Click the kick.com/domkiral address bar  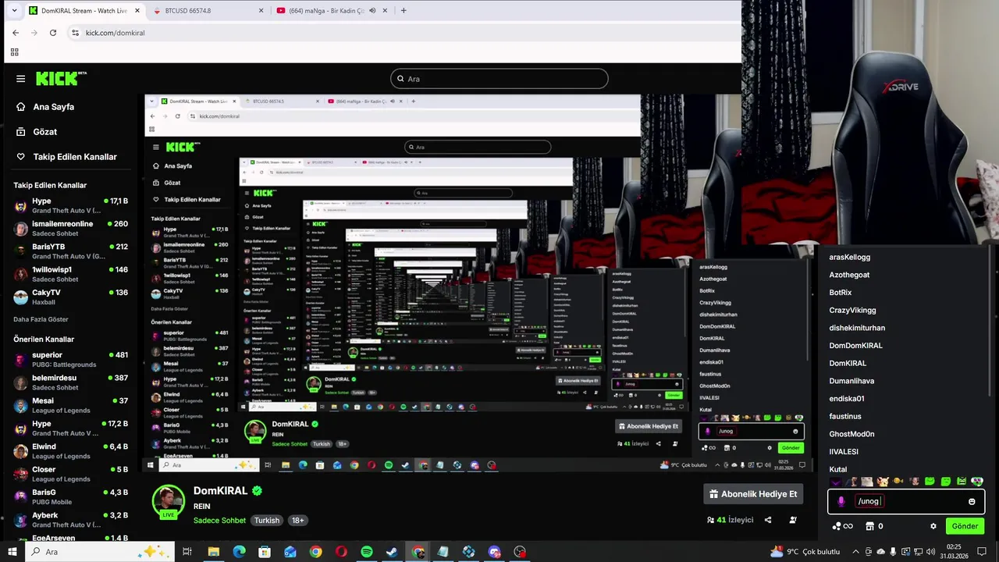coord(402,33)
